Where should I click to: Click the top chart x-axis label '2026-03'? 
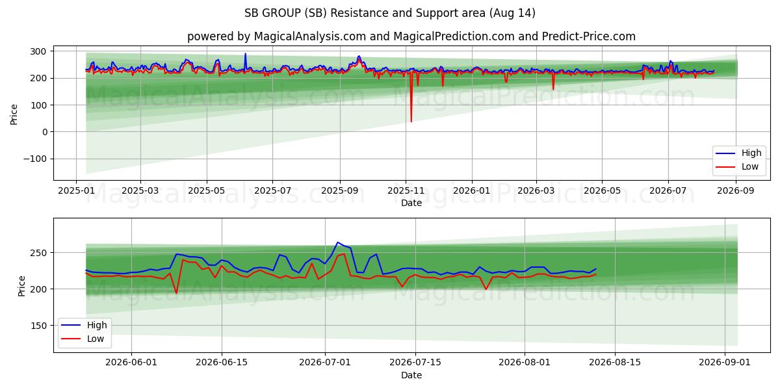tap(536, 191)
